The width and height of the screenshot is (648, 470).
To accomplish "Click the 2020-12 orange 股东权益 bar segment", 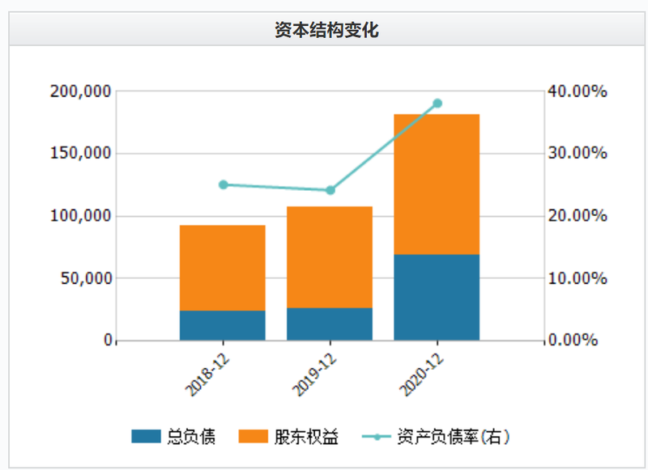I will [x=437, y=184].
